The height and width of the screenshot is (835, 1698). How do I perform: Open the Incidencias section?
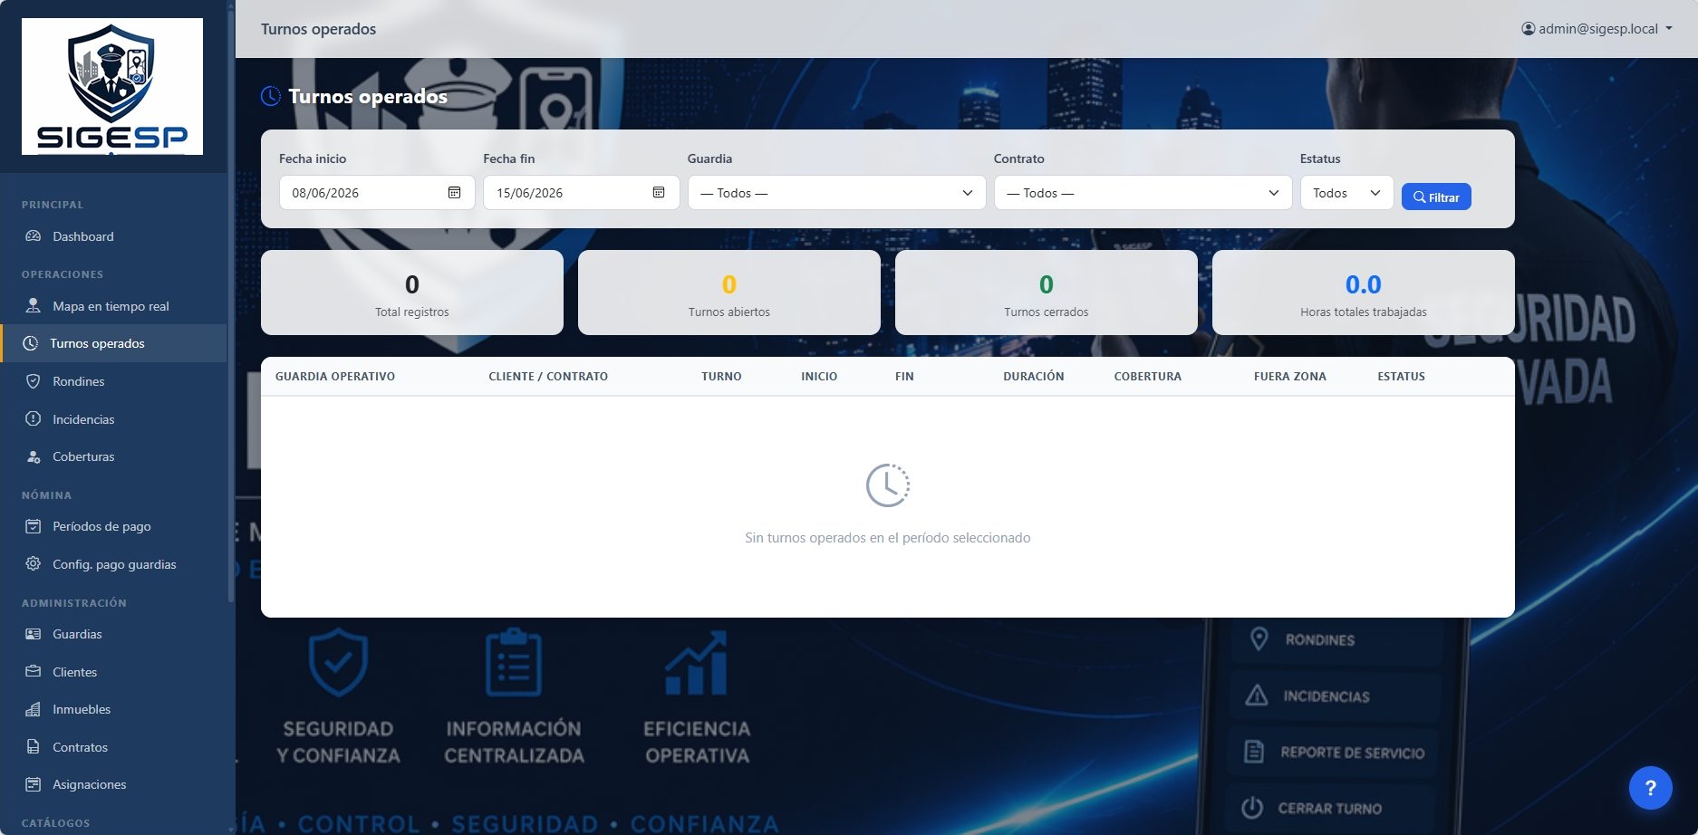(113, 419)
